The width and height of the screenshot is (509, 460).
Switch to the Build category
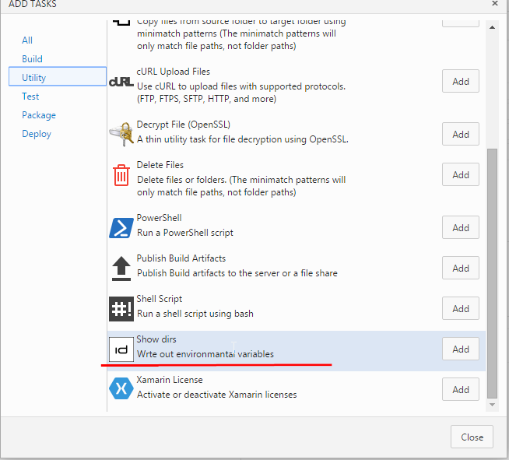(32, 59)
